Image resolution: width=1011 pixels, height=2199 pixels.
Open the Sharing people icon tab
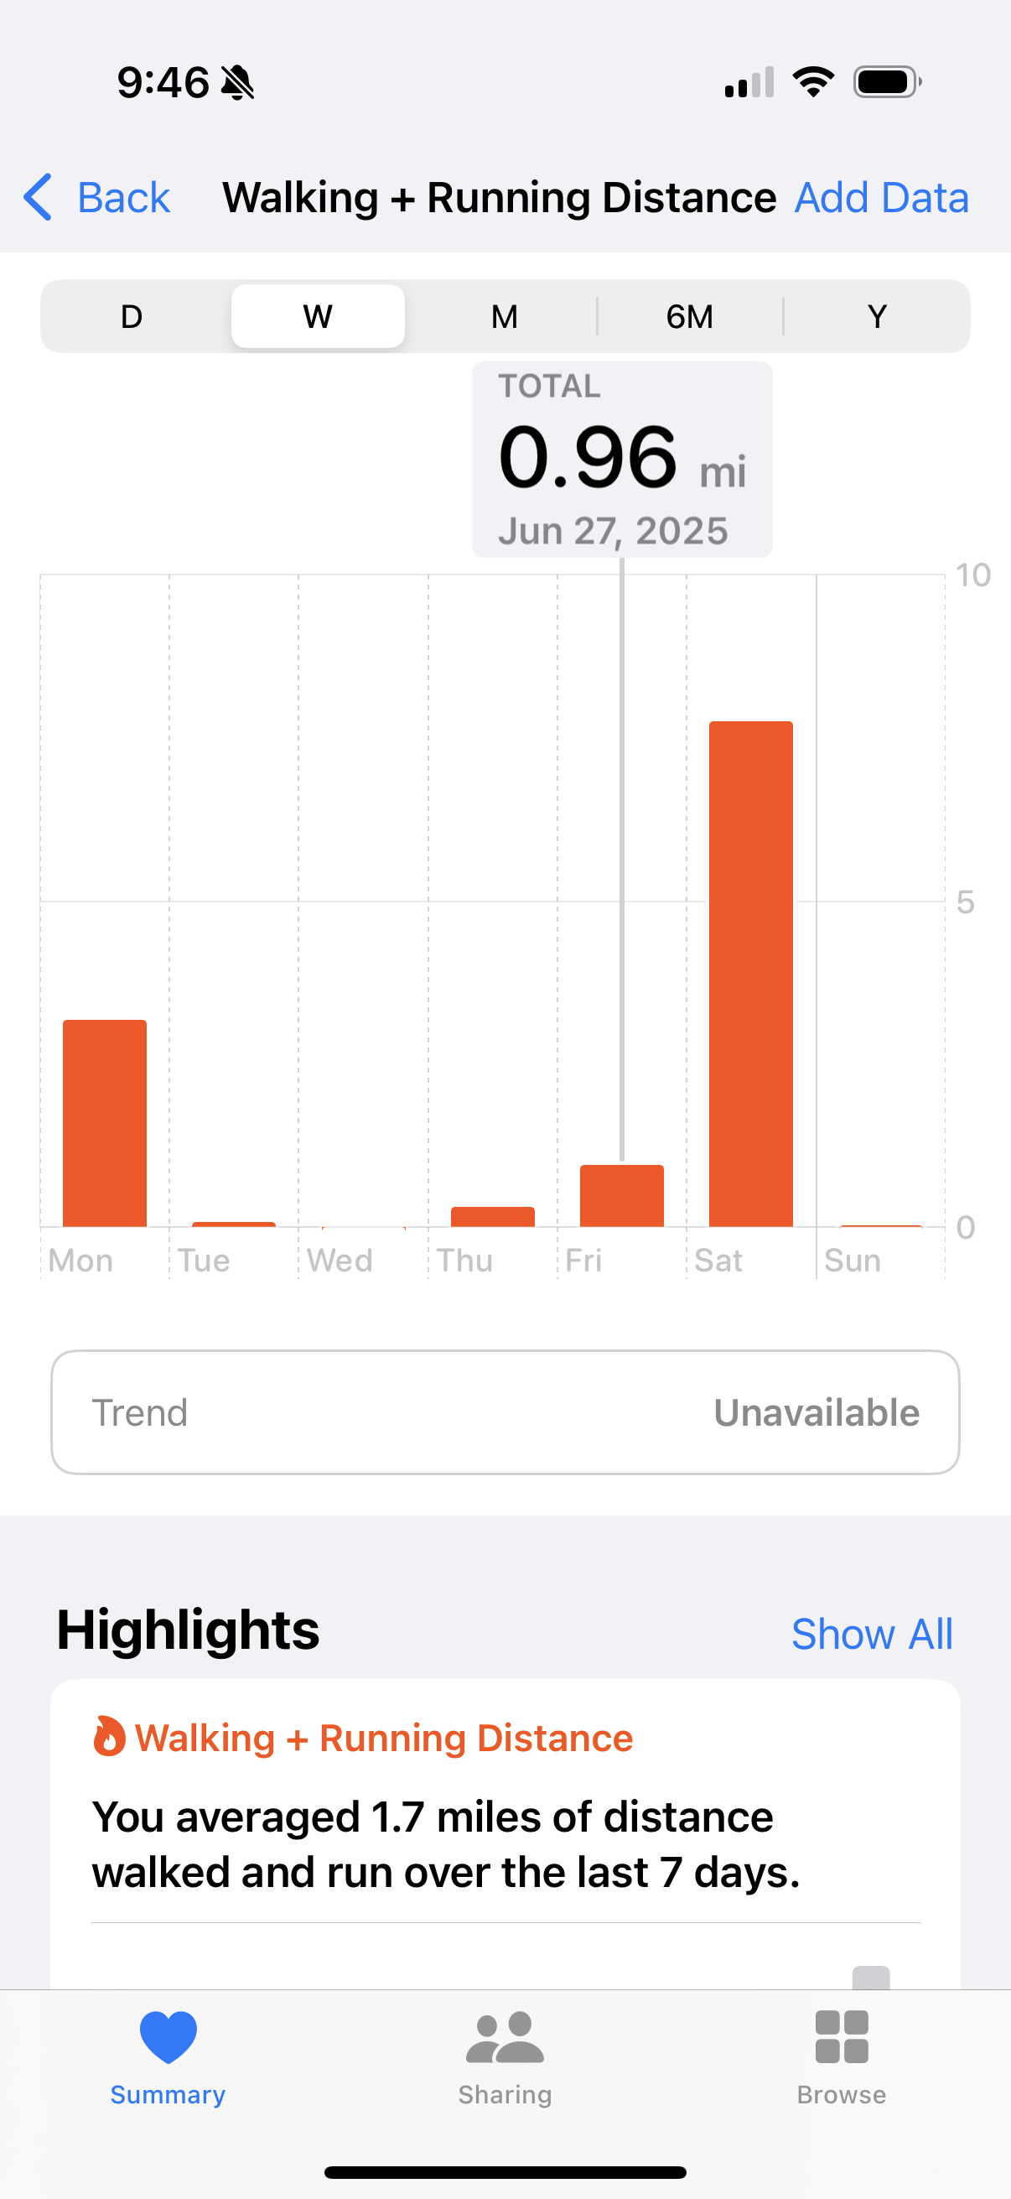[505, 2037]
